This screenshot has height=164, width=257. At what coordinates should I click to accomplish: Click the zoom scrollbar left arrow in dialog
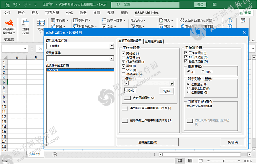pyautogui.click(x=127, y=83)
